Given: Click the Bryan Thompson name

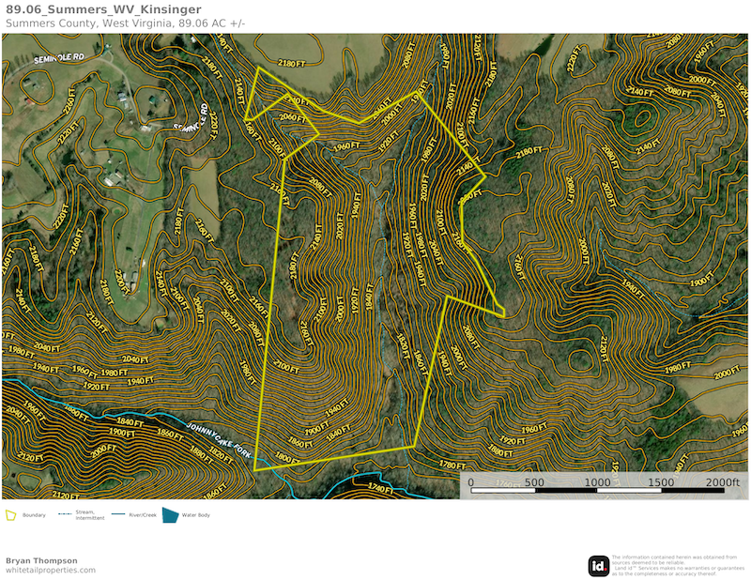Looking at the screenshot, I should 43,560.
